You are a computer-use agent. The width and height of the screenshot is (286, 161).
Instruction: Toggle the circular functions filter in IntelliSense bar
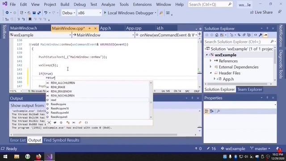point(61,123)
